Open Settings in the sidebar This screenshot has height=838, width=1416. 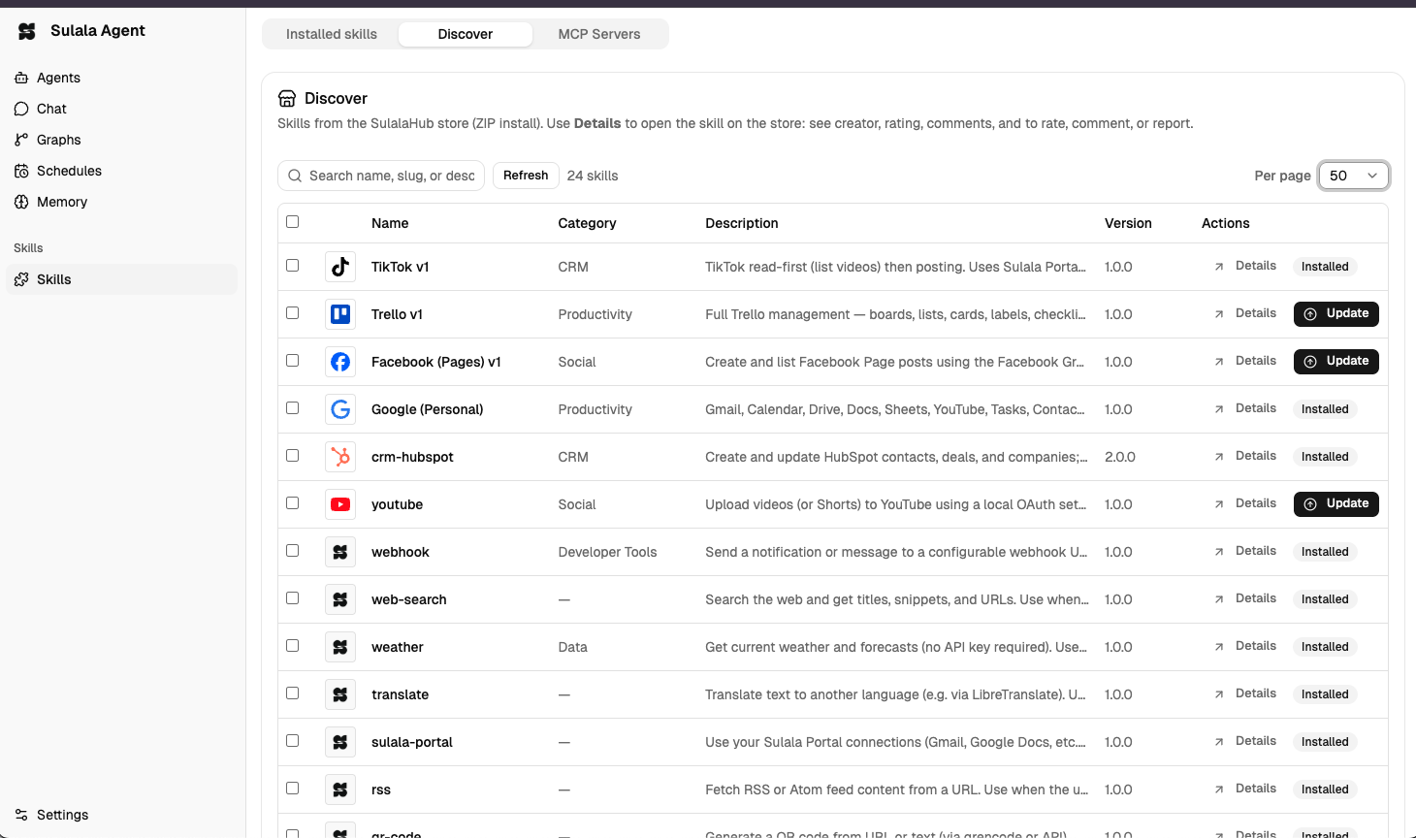point(121,815)
